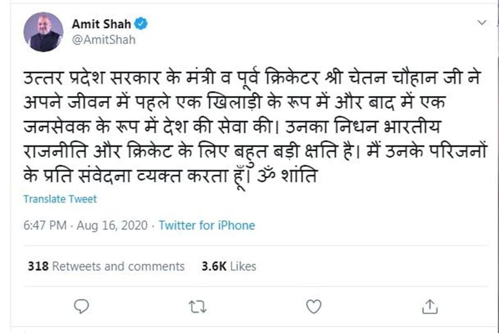The height and width of the screenshot is (333, 499).
Task: Click the Amit Shah display name
Action: click(101, 24)
